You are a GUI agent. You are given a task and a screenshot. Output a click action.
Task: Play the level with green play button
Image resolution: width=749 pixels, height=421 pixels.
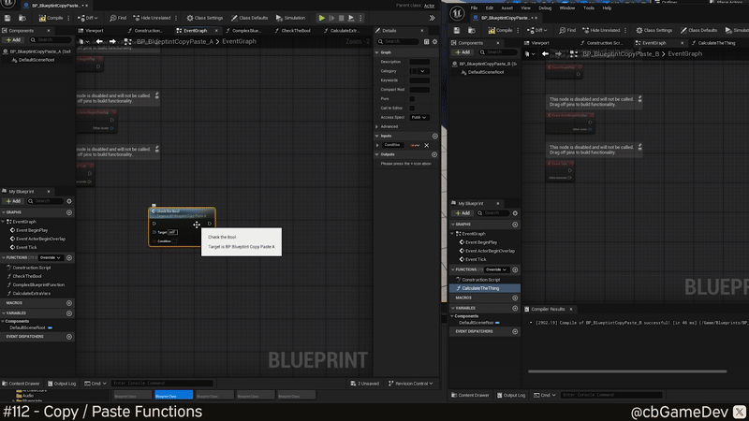click(322, 18)
